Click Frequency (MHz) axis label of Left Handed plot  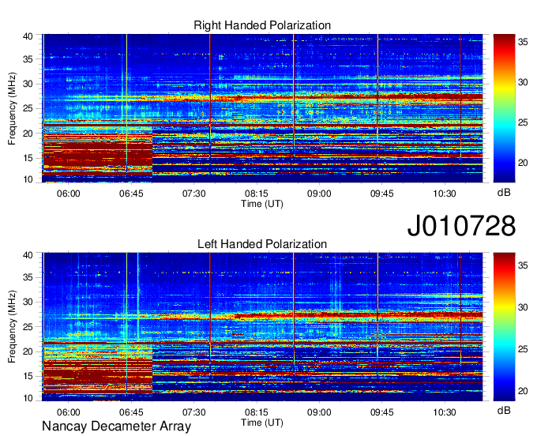(x=12, y=327)
